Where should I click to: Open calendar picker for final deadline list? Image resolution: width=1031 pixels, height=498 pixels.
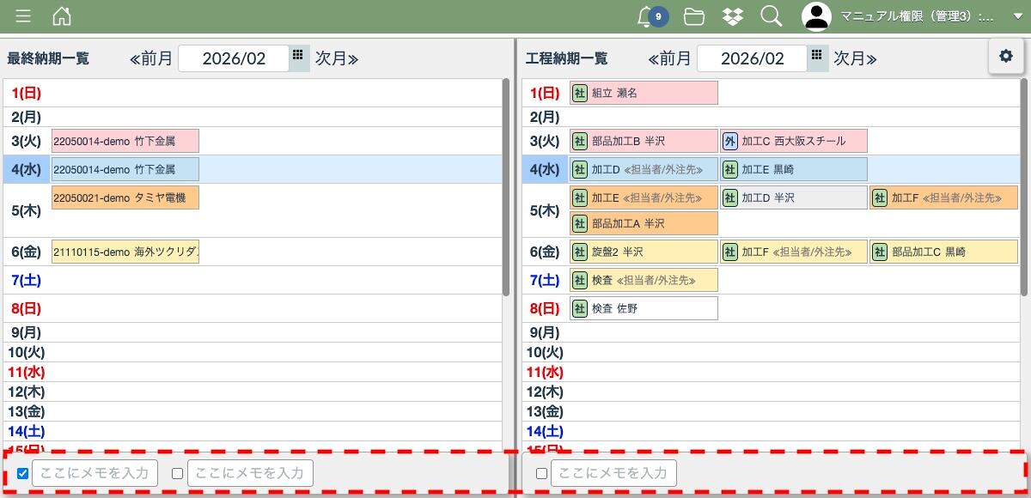298,57
